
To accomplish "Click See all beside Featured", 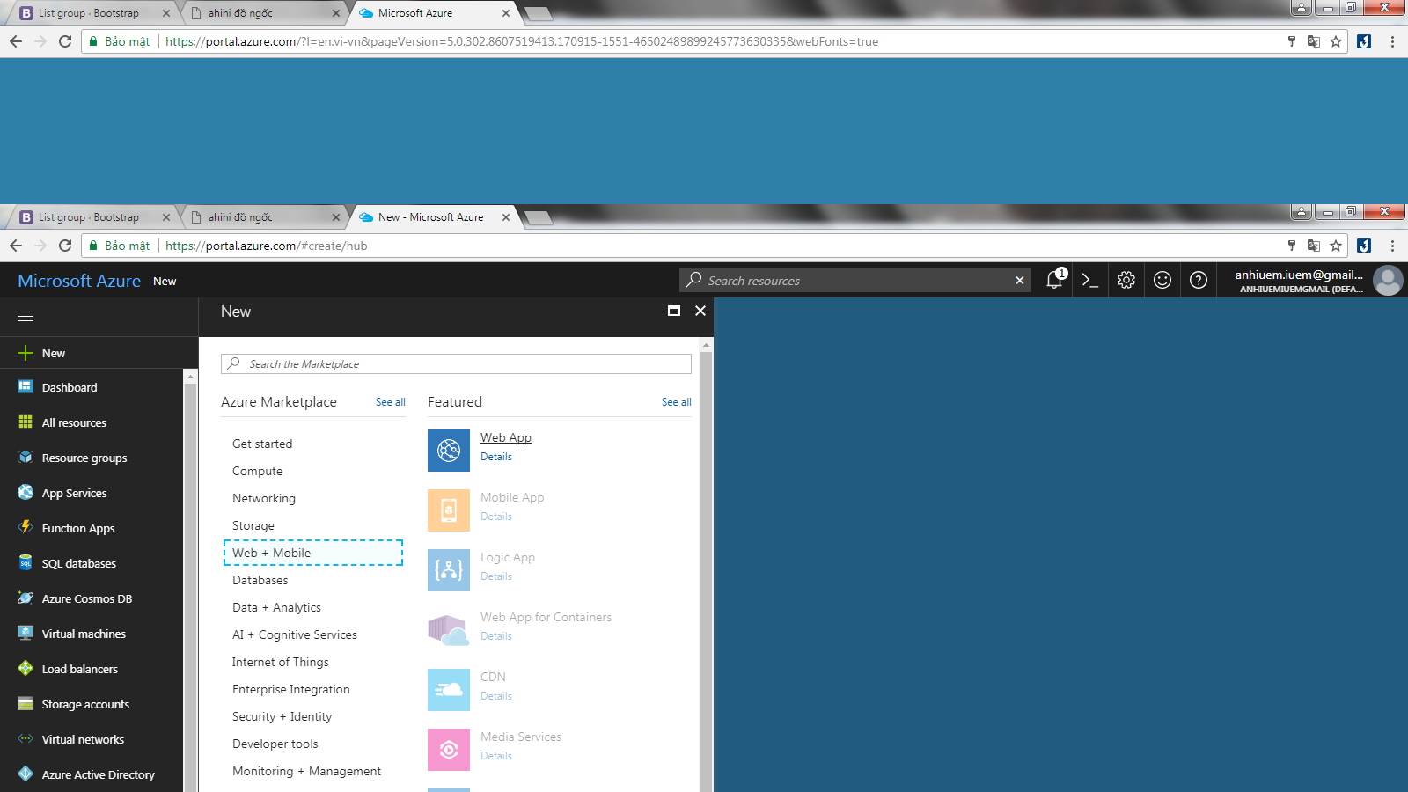I will coord(677,402).
